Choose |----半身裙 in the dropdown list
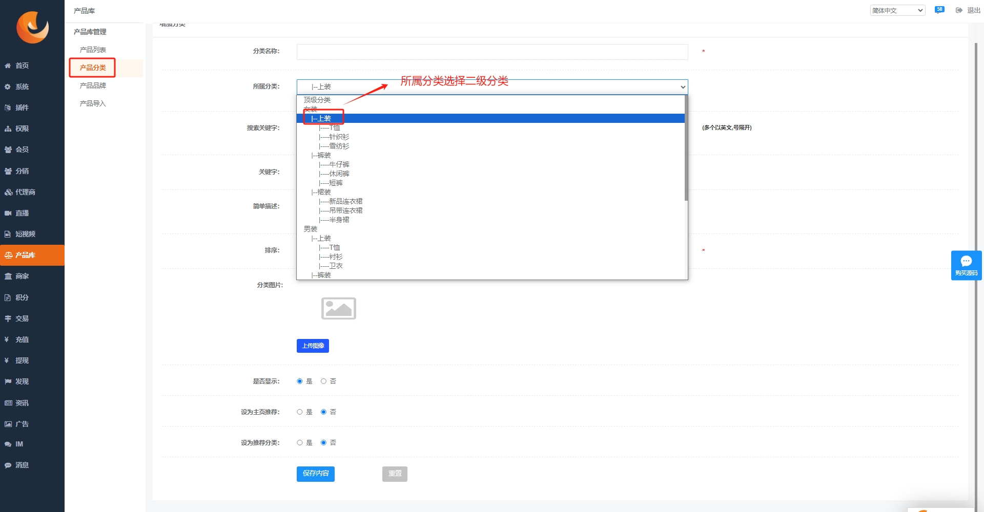The width and height of the screenshot is (984, 512). tap(490, 220)
